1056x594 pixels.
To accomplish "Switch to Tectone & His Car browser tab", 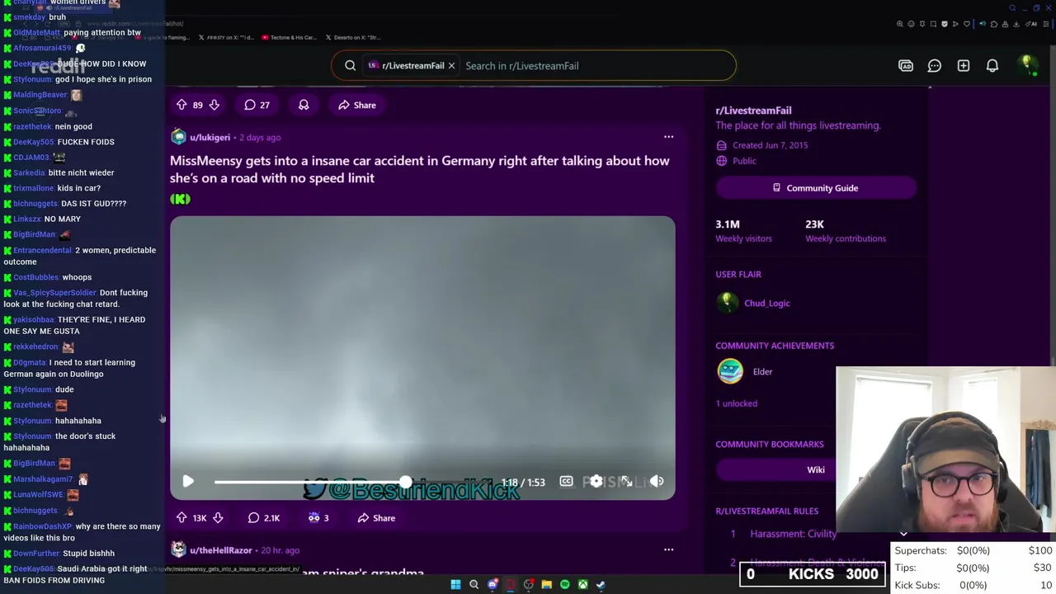I will (289, 37).
